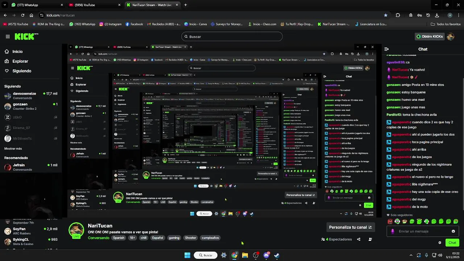The width and height of the screenshot is (464, 261).
Task: Expand the followed list with Mostrar más
Action: (x=13, y=149)
